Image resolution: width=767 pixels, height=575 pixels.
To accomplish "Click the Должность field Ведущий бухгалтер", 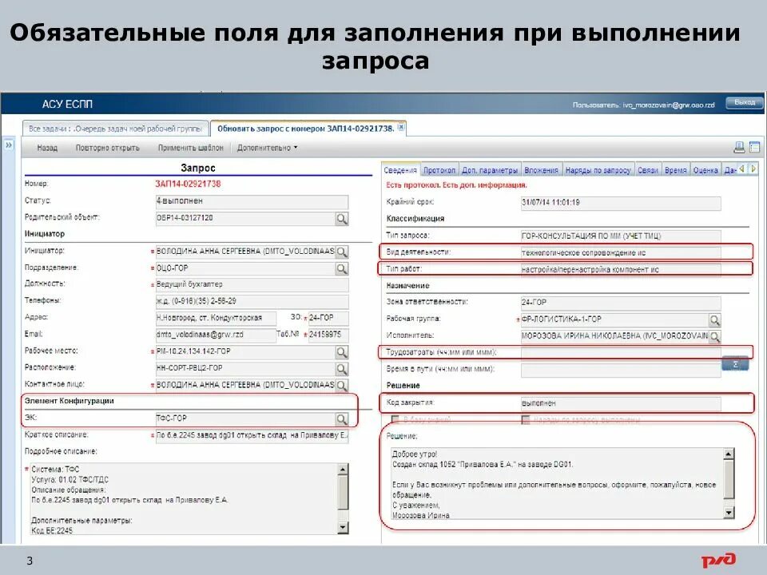I will (252, 285).
